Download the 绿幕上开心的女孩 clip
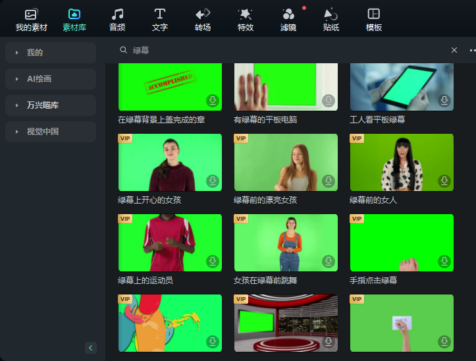 click(213, 180)
